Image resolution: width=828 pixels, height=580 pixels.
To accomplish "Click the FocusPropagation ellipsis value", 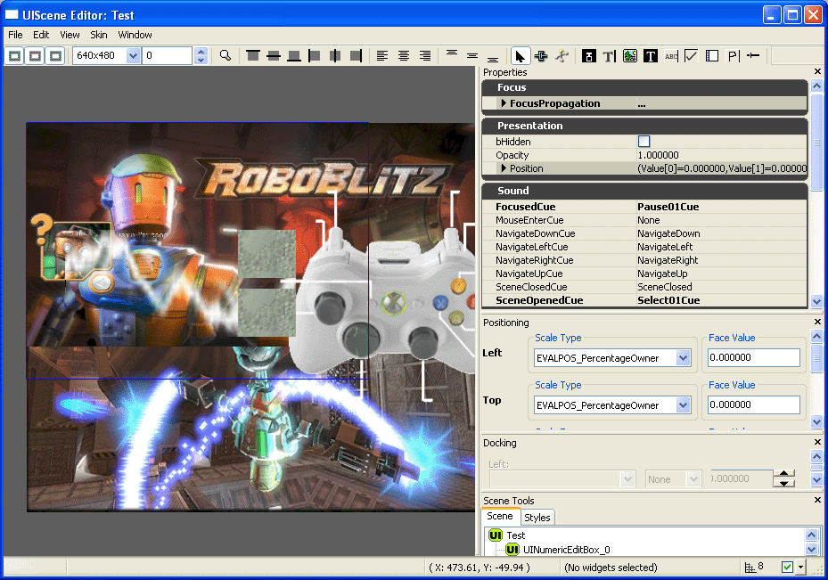I will pyautogui.click(x=642, y=104).
